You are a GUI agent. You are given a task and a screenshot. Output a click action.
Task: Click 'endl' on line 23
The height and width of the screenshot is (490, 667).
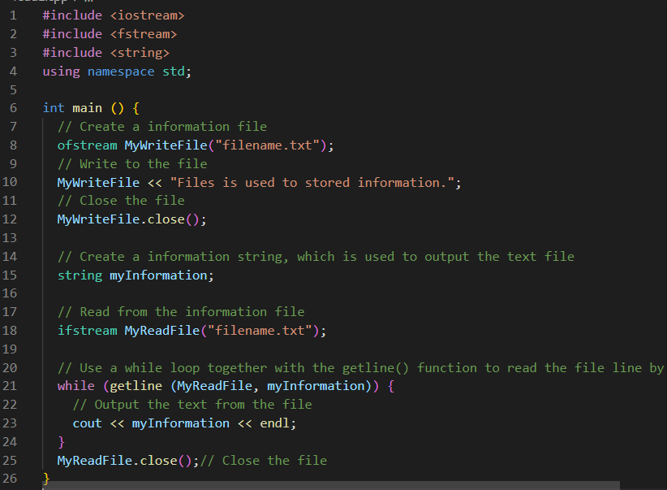tap(274, 423)
